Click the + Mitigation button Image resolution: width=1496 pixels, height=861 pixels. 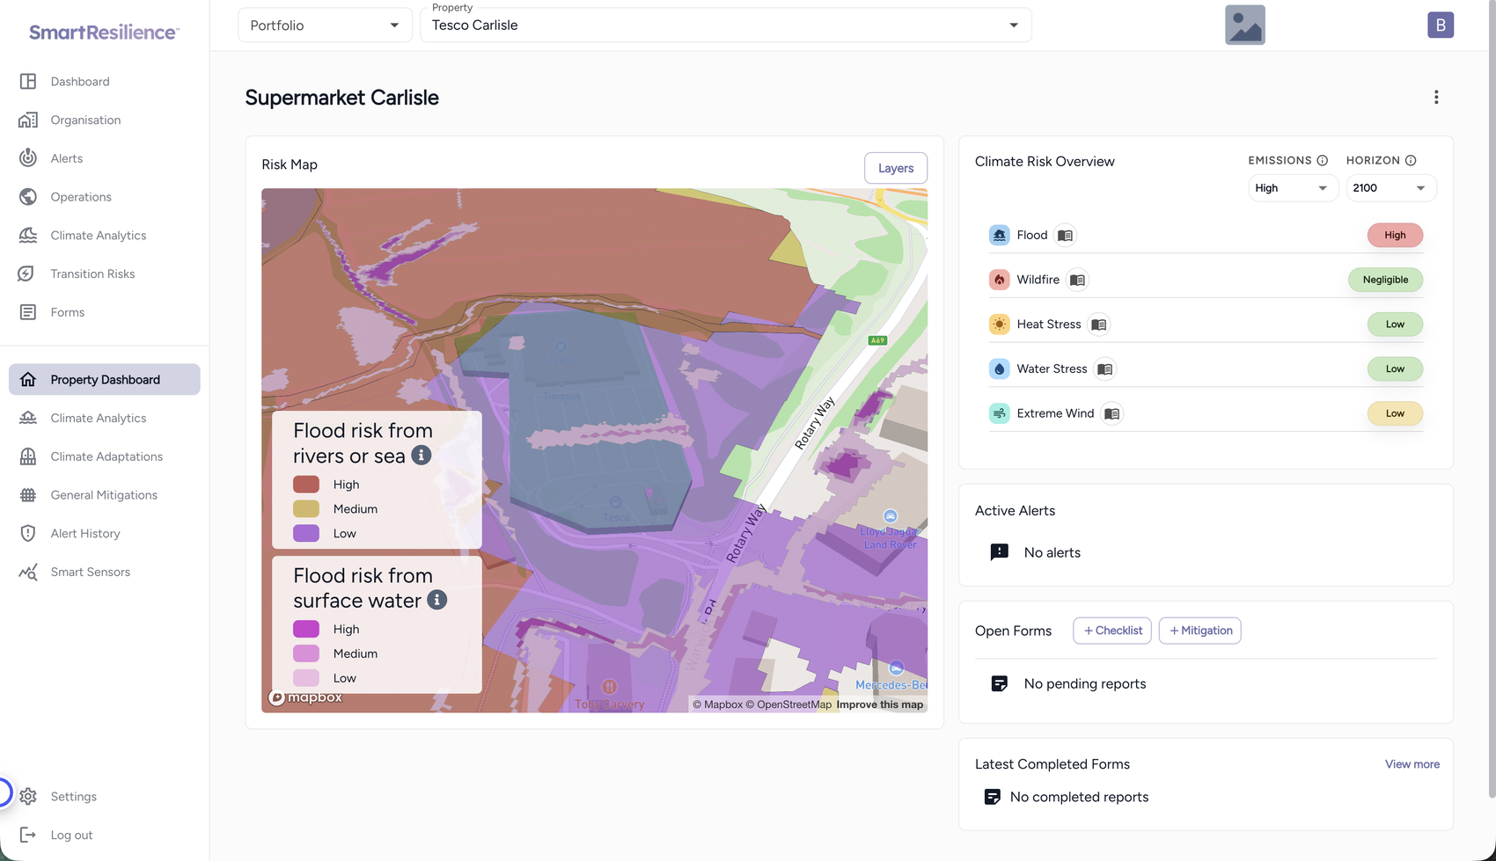tap(1200, 631)
